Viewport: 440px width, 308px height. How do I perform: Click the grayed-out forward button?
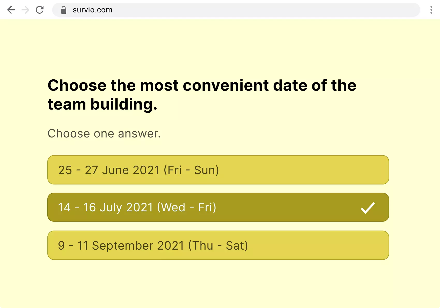click(x=25, y=10)
